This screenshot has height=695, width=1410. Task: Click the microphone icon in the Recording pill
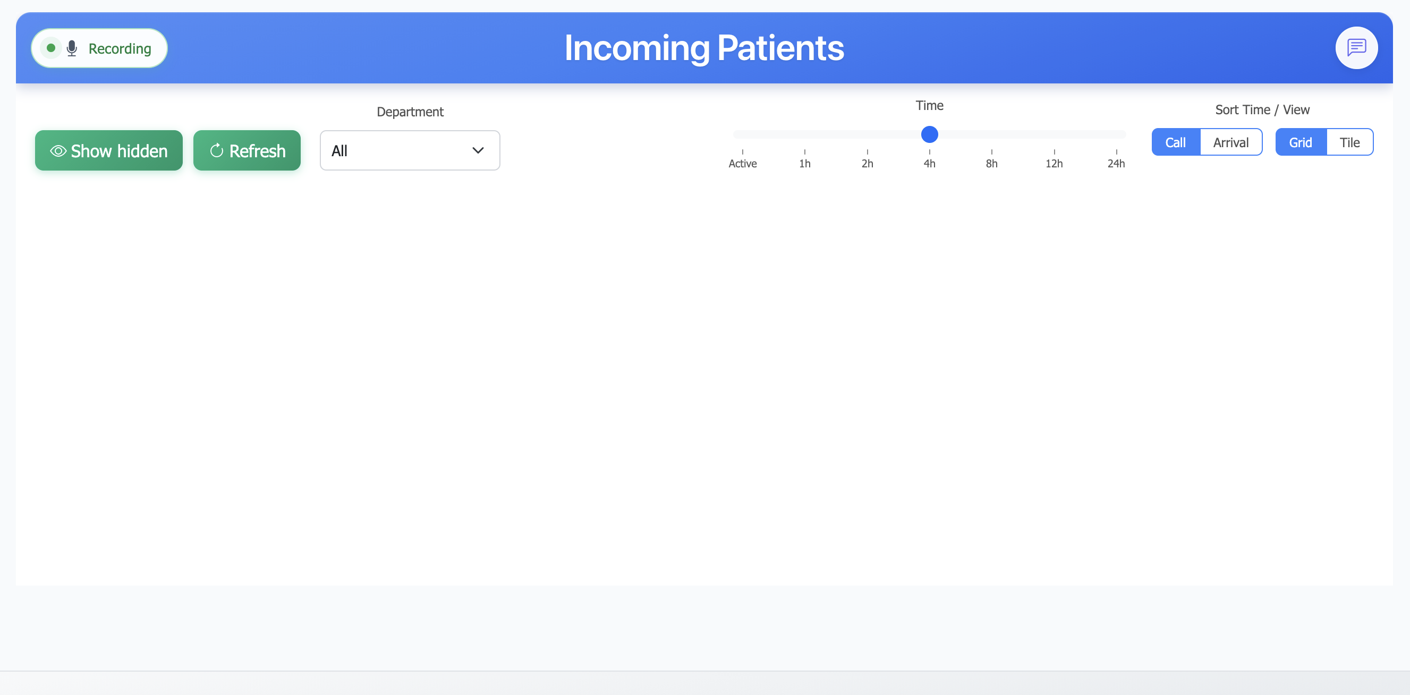coord(72,48)
